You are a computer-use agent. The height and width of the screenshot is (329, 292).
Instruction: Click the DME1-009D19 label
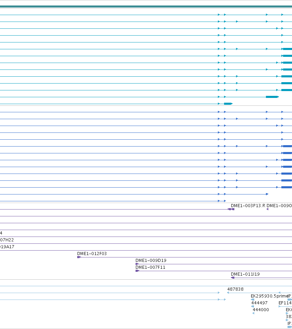point(151,261)
